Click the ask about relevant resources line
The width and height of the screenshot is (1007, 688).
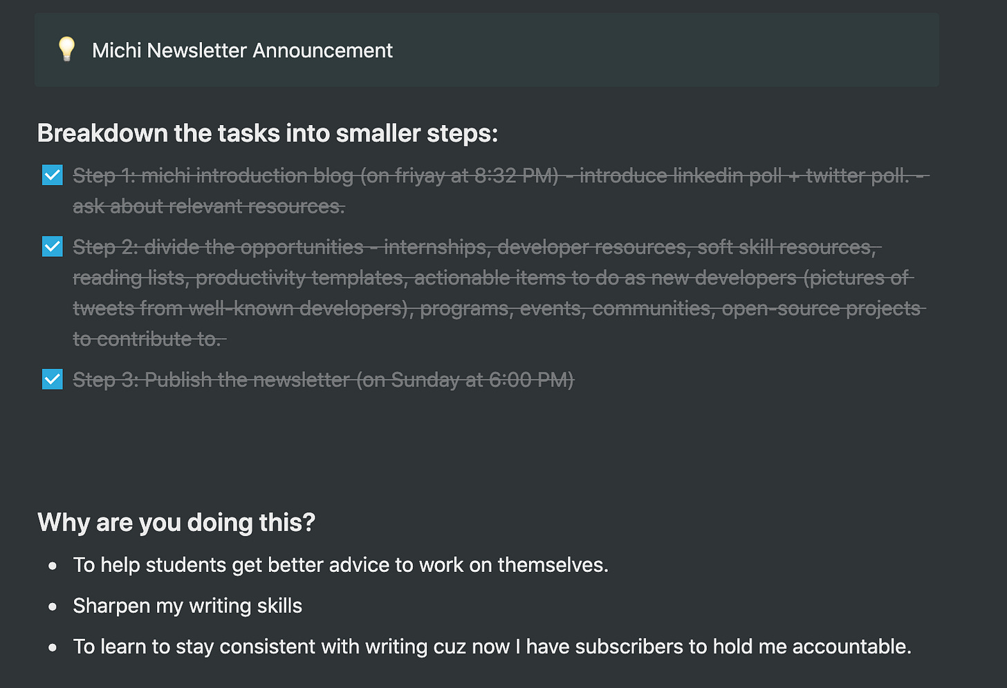click(208, 206)
